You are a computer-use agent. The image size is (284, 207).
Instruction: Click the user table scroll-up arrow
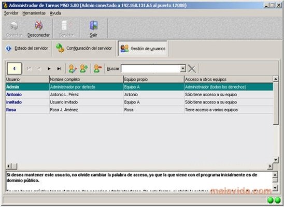[276, 79]
